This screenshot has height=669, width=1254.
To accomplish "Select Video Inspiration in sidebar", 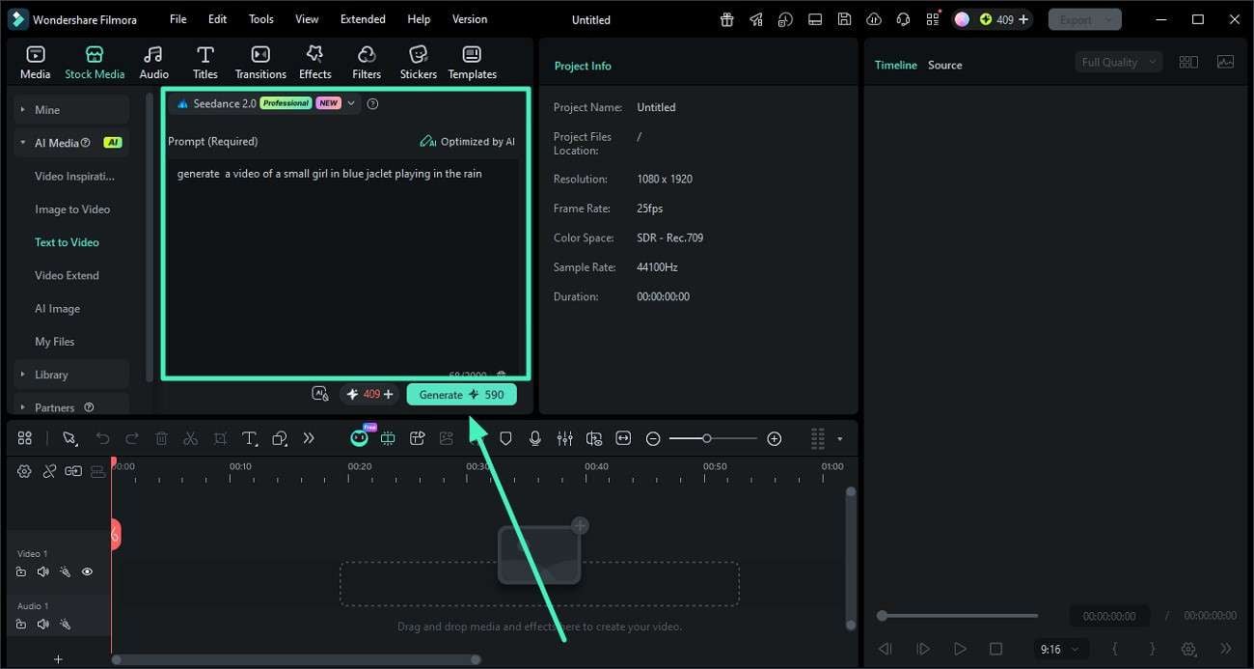I will point(74,176).
